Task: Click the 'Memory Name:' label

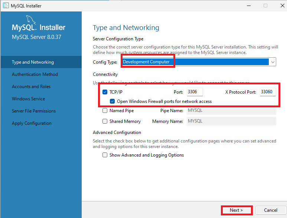Action: click(168, 121)
